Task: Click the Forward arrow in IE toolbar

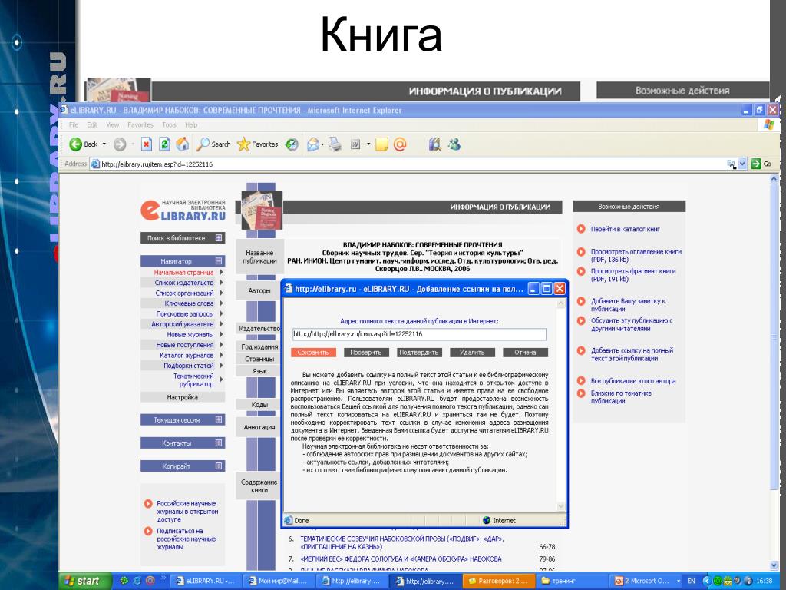Action: (x=119, y=144)
